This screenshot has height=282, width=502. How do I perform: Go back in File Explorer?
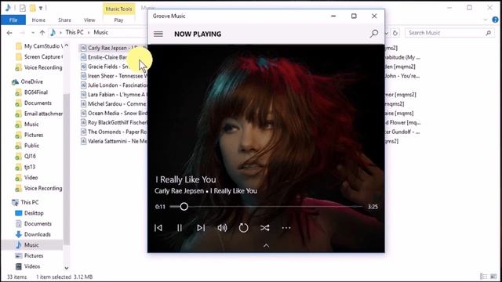pyautogui.click(x=9, y=32)
